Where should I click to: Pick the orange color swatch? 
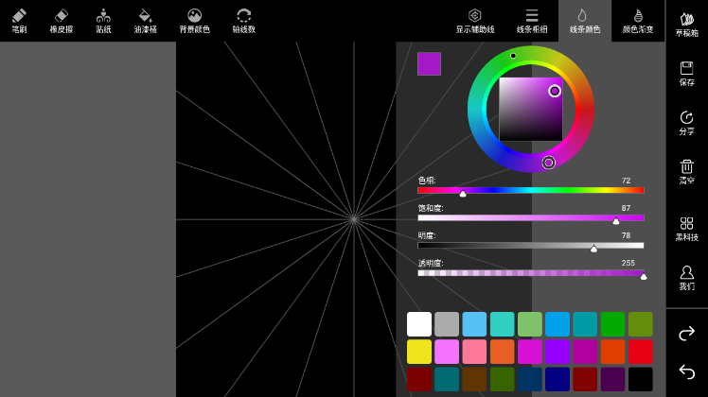pos(502,352)
